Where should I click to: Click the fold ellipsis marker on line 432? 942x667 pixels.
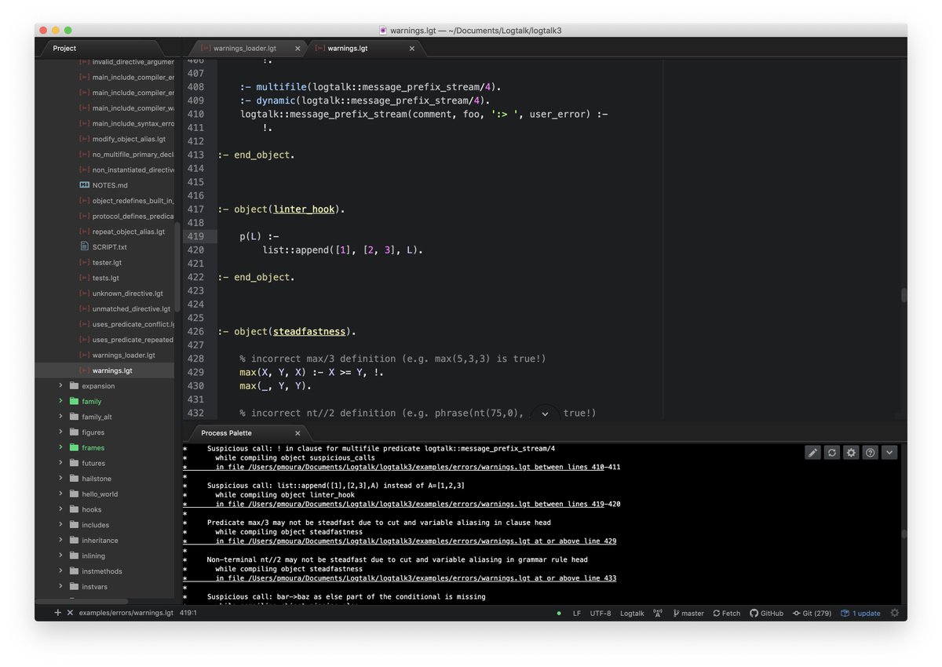click(545, 414)
